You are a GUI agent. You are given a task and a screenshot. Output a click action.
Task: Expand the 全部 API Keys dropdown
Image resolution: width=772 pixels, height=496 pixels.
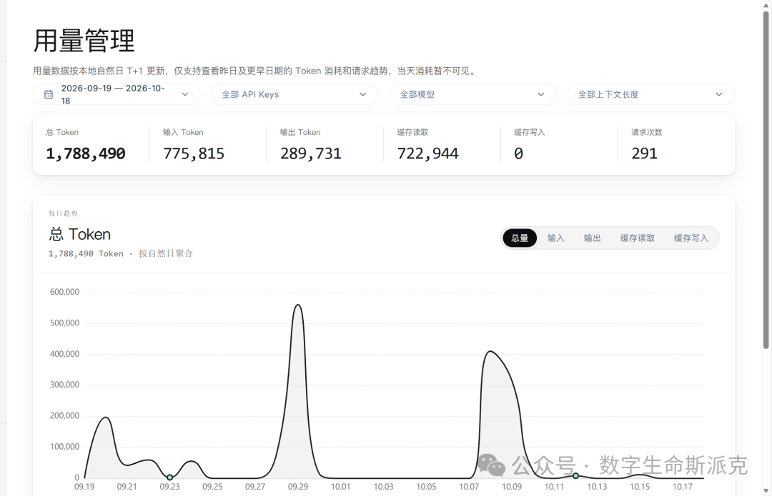click(x=295, y=94)
